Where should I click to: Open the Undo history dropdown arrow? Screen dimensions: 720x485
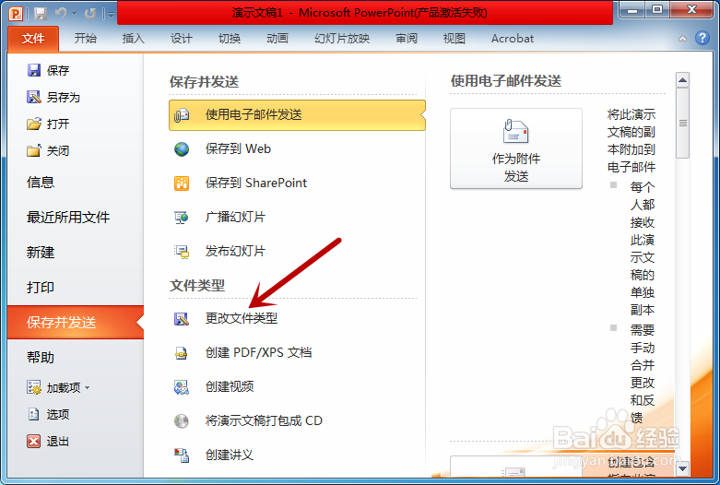[75, 14]
